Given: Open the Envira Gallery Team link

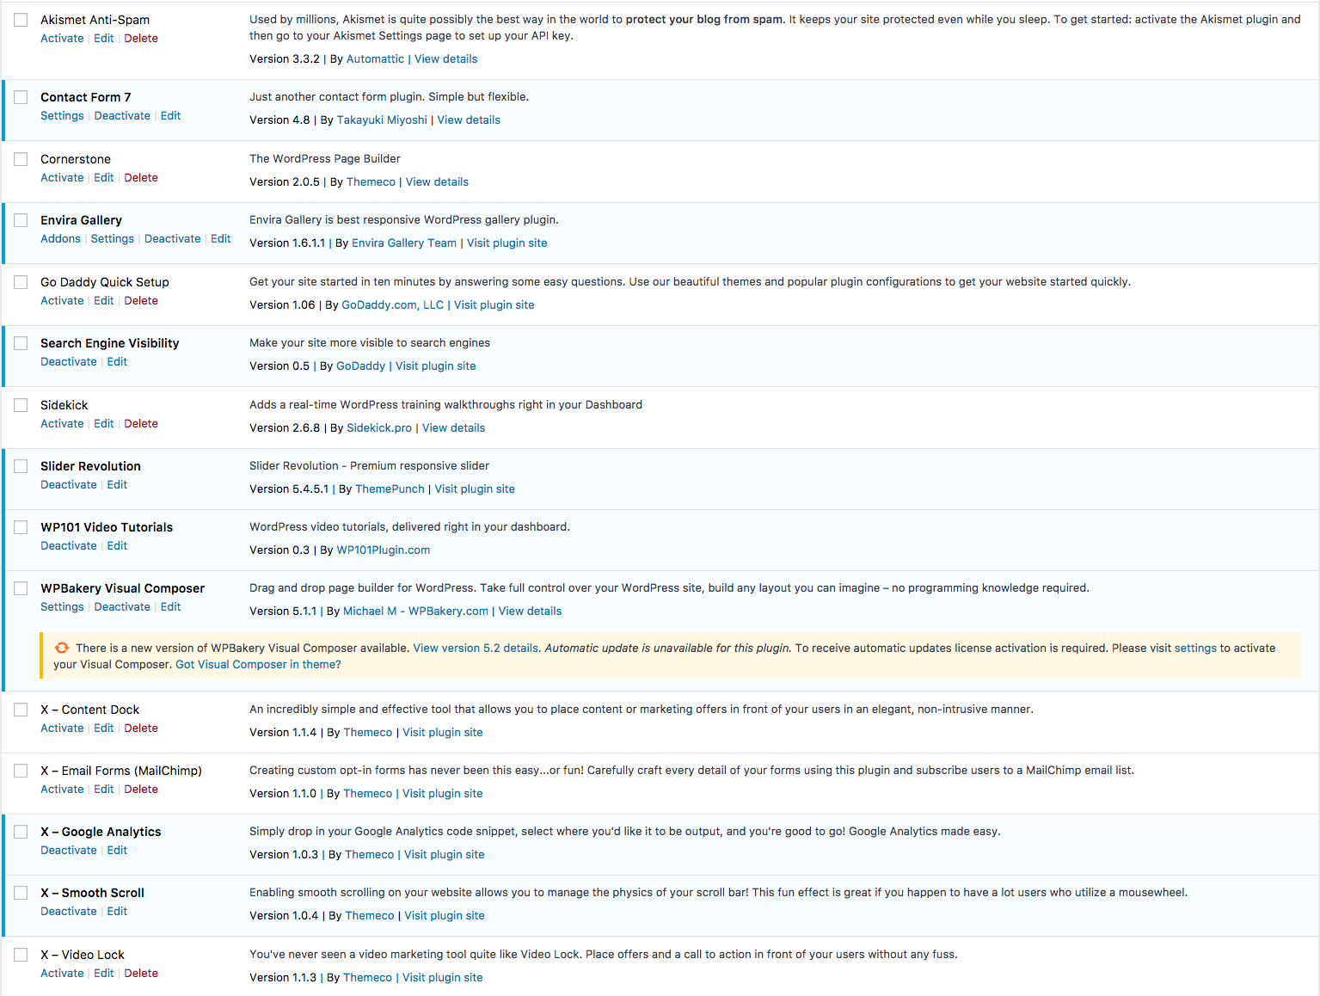Looking at the screenshot, I should click(404, 243).
